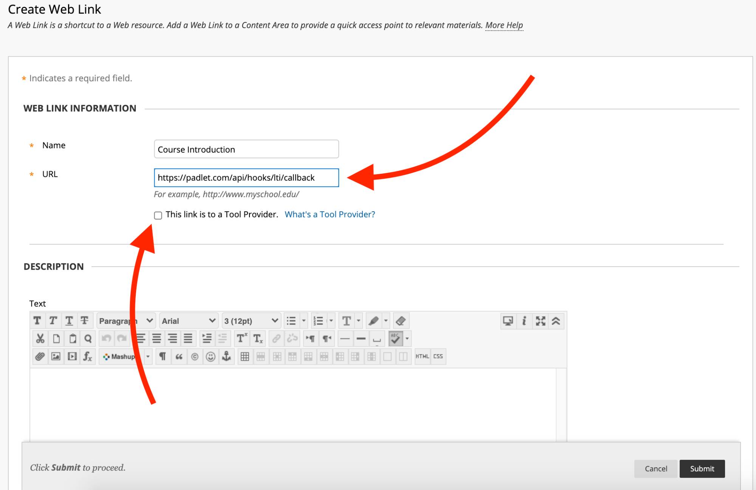Toggle strikethrough text formatting

click(x=84, y=321)
